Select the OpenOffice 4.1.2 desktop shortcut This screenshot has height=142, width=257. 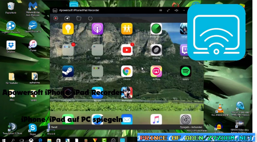33,27
